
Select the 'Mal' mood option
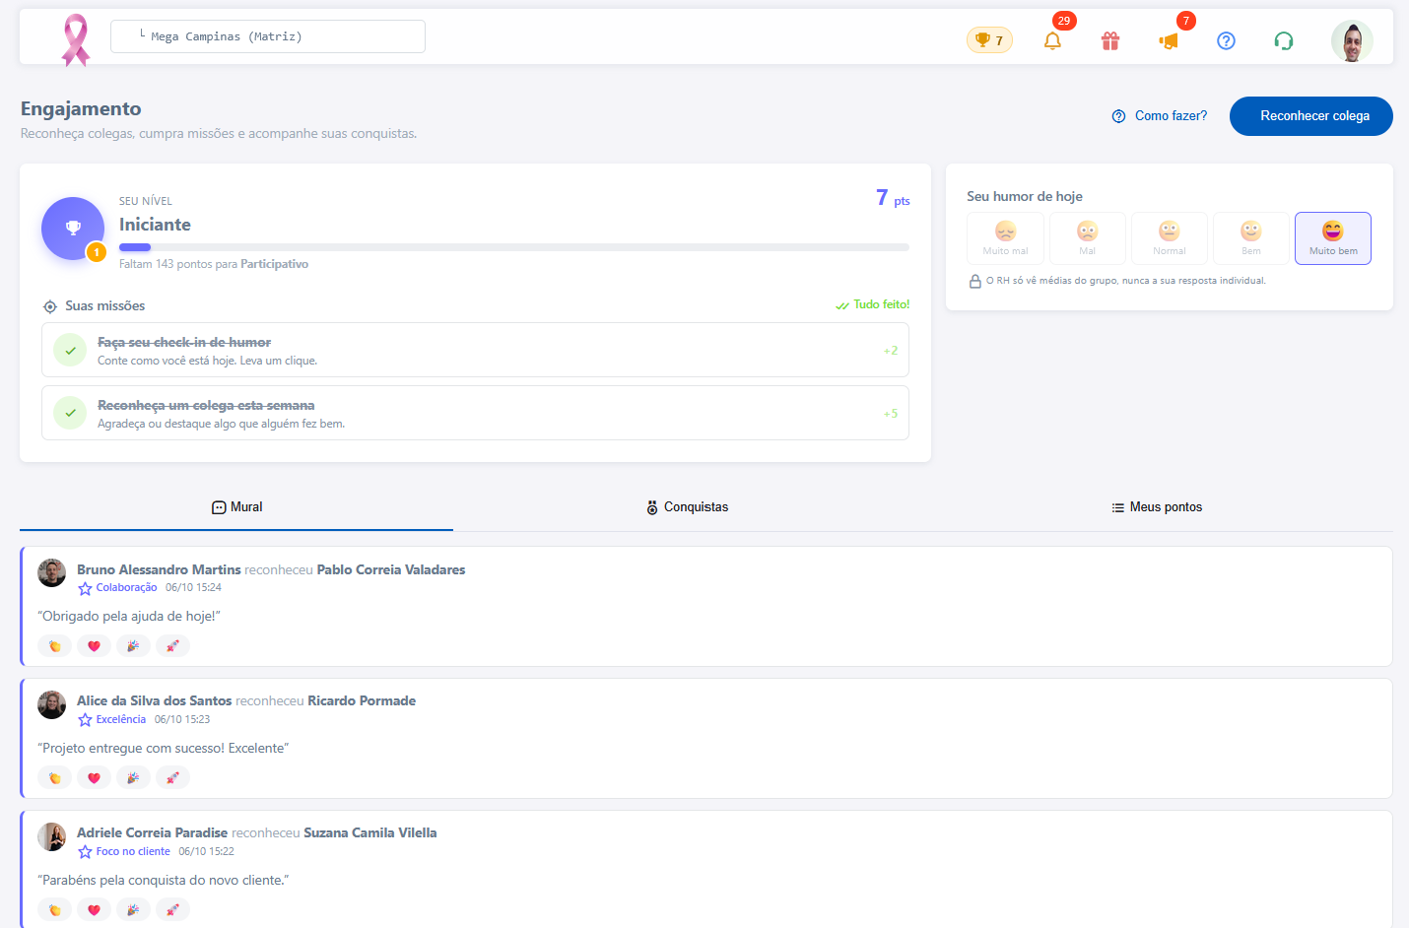point(1087,238)
